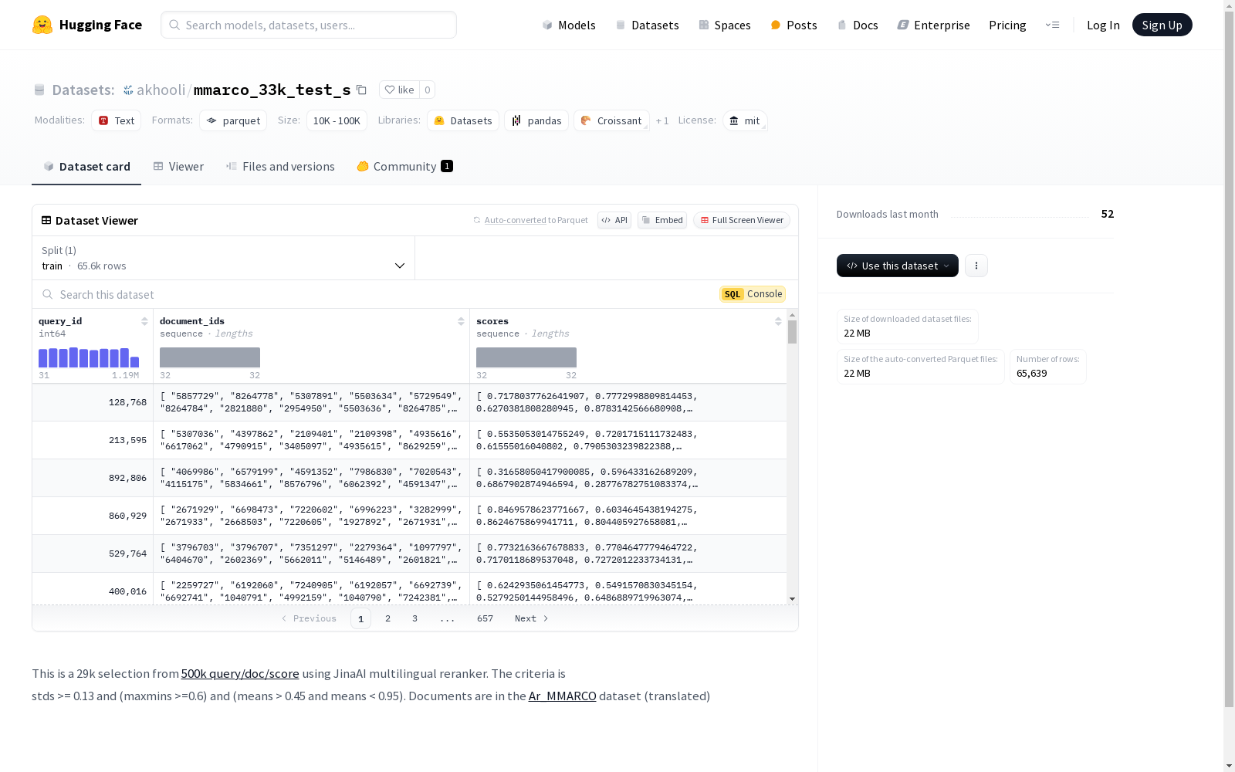Click the document_ids lengths histogram bar
The width and height of the screenshot is (1235, 772).
click(210, 357)
